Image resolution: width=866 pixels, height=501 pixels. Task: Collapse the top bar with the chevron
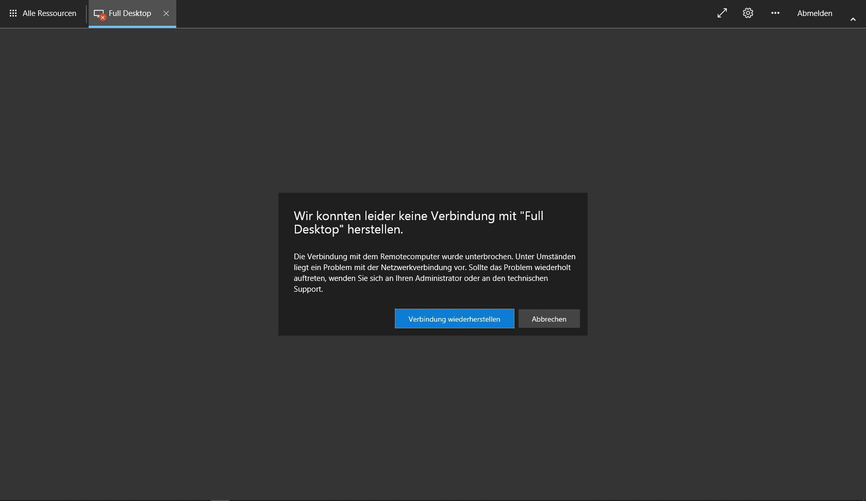853,19
